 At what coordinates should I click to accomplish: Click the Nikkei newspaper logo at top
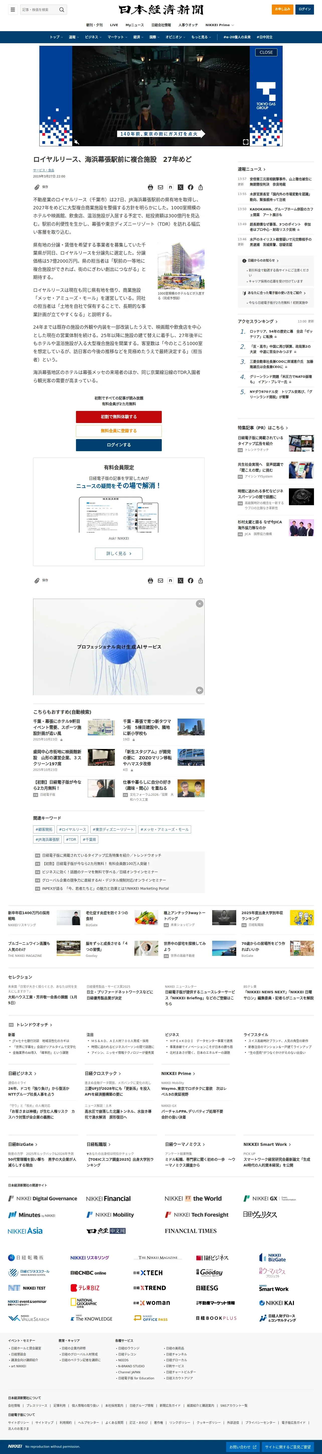(161, 10)
